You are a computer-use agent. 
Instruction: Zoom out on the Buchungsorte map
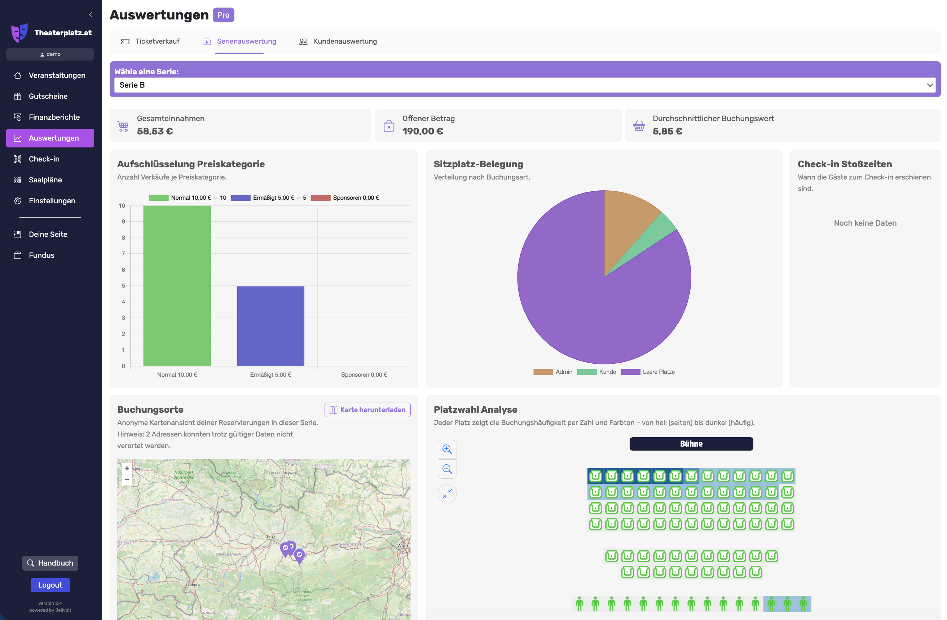point(127,480)
